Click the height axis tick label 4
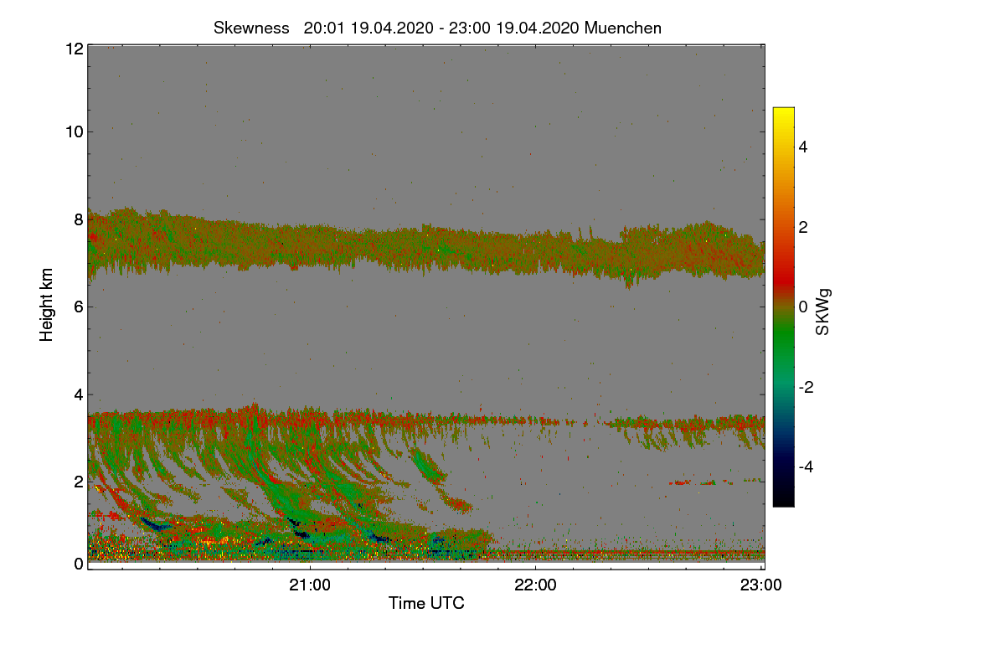The width and height of the screenshot is (1005, 670). pos(78,394)
